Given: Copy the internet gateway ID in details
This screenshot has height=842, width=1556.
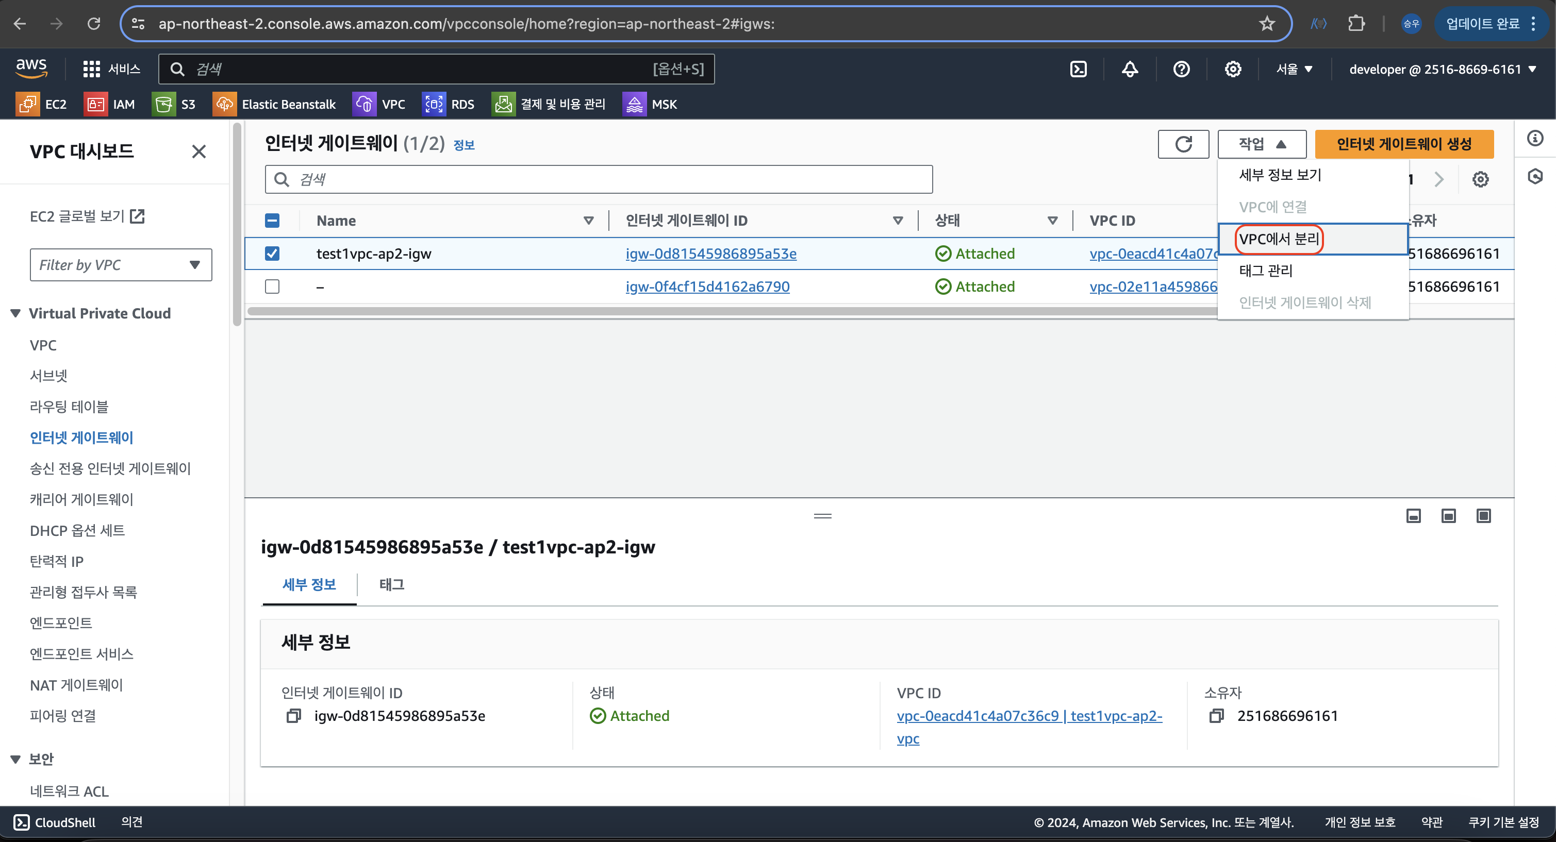Looking at the screenshot, I should 293,716.
